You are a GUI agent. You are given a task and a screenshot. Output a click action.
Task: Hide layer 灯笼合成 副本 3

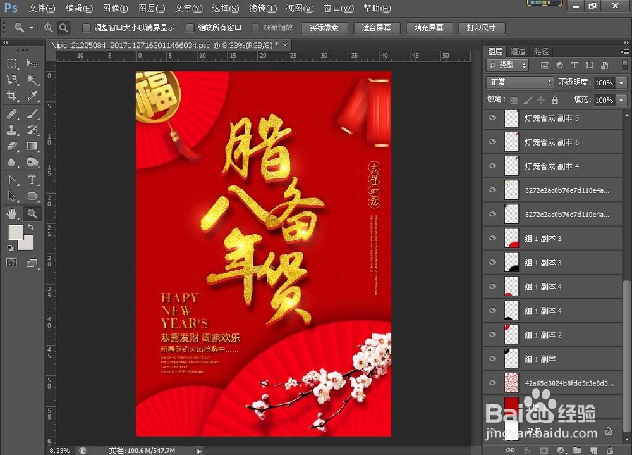[x=492, y=118]
